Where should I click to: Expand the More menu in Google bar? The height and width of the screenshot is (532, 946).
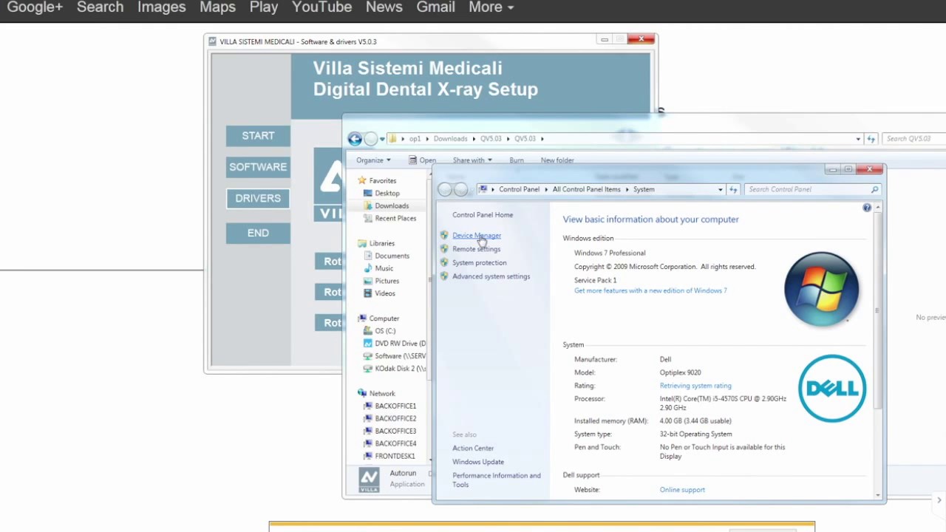coord(491,7)
